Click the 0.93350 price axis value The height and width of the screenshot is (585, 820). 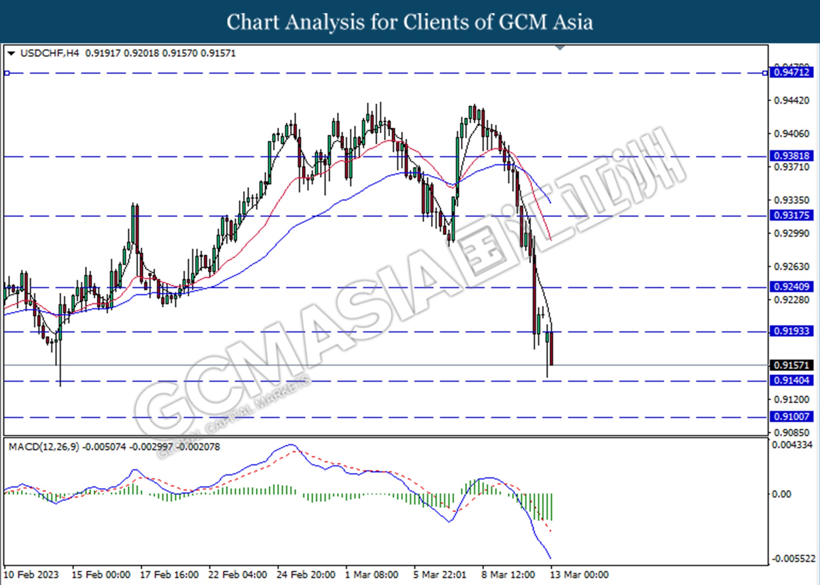click(792, 200)
